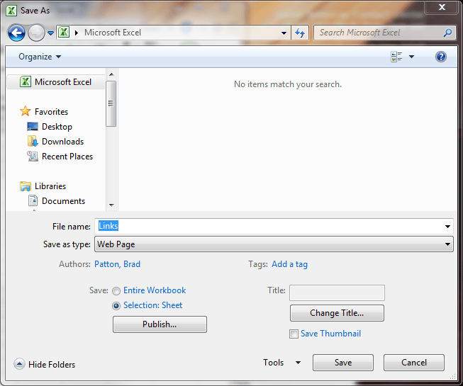The width and height of the screenshot is (463, 386).
Task: Click Add a tag
Action: (x=289, y=264)
